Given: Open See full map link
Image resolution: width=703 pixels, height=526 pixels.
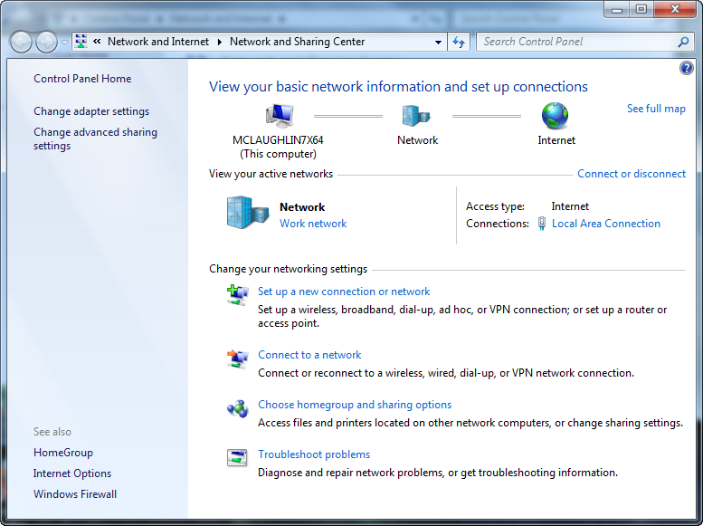Looking at the screenshot, I should [x=656, y=109].
